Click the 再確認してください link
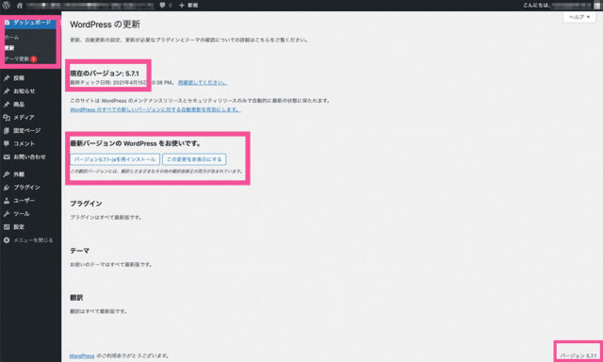The width and height of the screenshot is (603, 362). coord(203,83)
